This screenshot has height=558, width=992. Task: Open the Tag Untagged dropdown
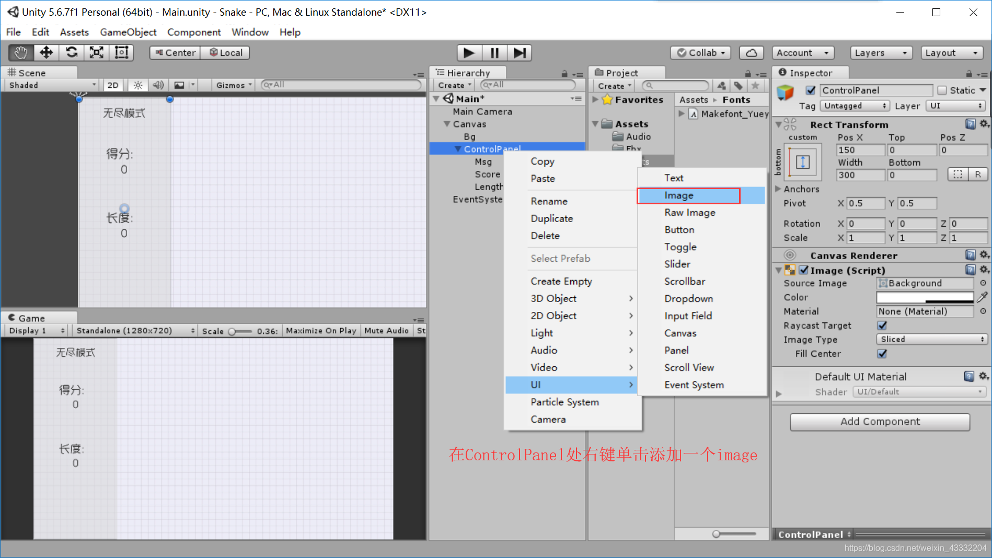point(854,106)
